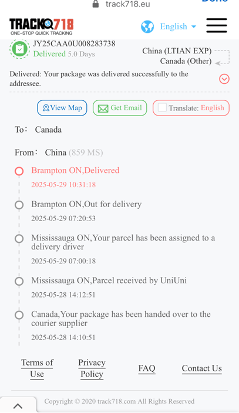Click the green delivered clipboard icon

pyautogui.click(x=19, y=49)
